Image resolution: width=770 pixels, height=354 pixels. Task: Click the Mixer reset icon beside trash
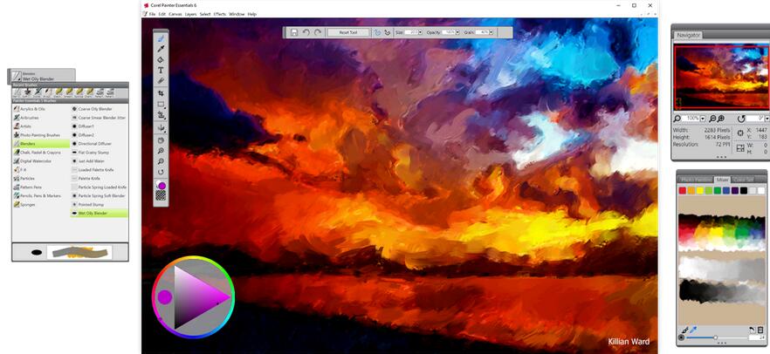(753, 330)
